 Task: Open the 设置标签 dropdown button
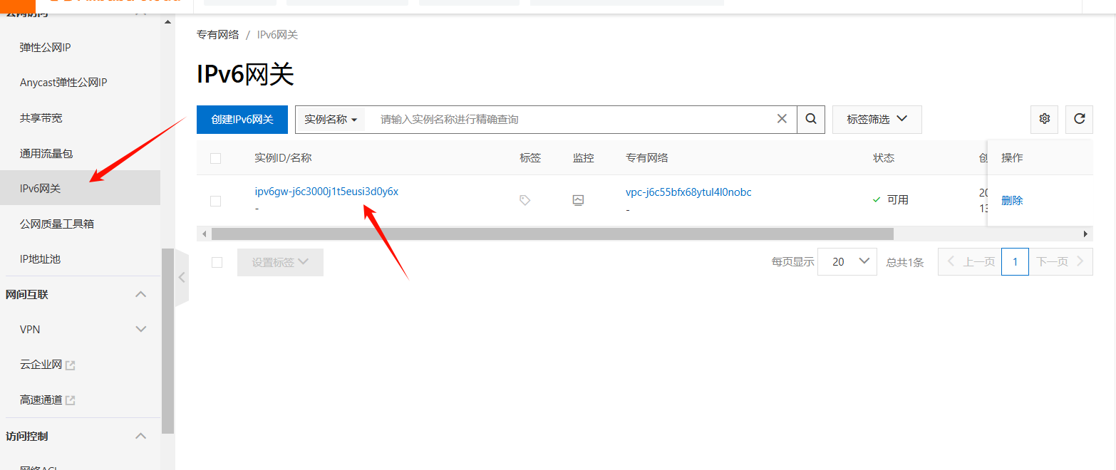280,262
